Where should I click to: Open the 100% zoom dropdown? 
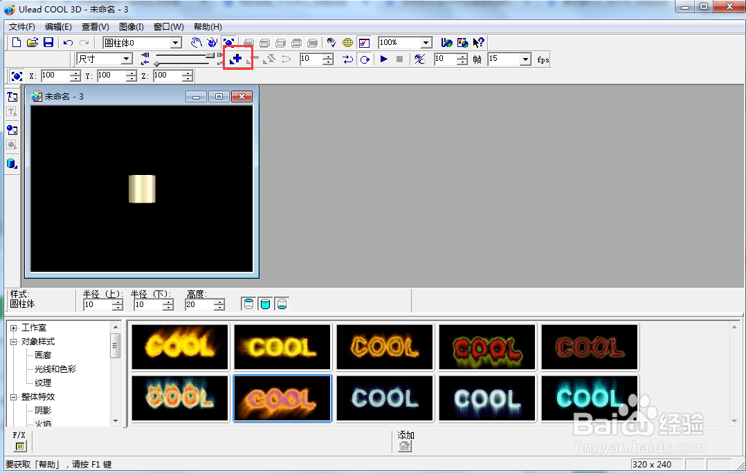[x=426, y=43]
